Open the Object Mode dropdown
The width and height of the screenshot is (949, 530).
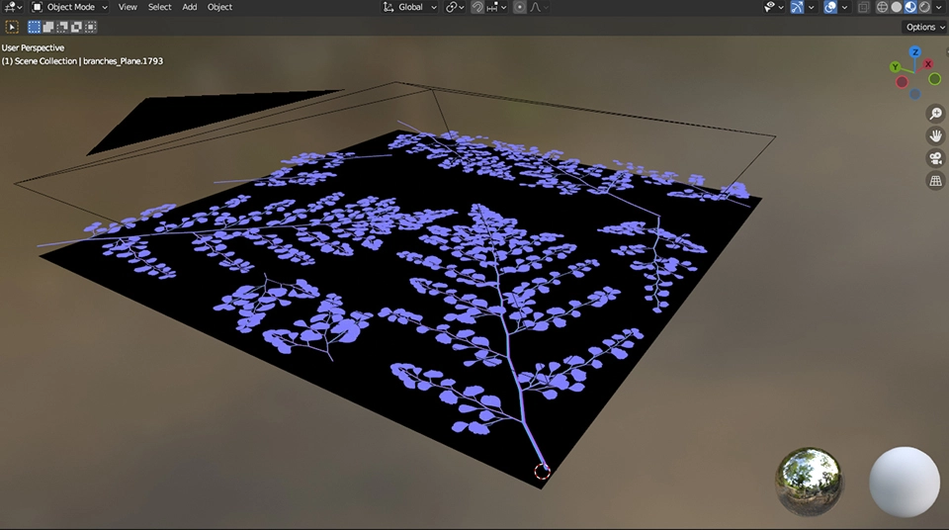pos(70,7)
